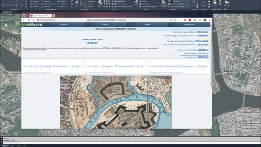261x147 pixels.
Task: Click Сделать текущим layer button
Action: click(x=121, y=4)
